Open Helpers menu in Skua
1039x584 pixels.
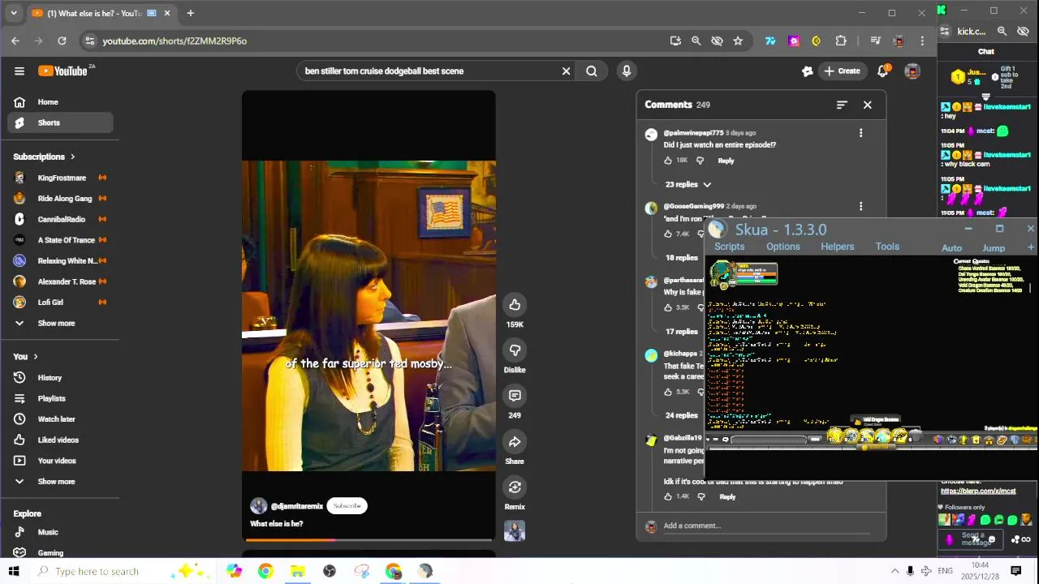[x=837, y=247]
